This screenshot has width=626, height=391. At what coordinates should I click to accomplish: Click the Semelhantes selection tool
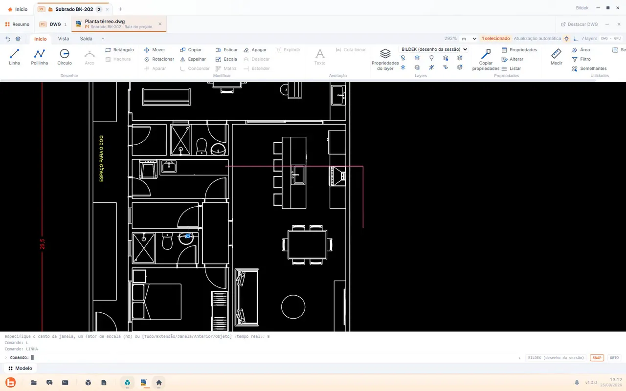pos(589,68)
